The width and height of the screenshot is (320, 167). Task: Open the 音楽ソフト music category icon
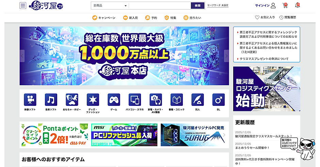pyautogui.click(x=51, y=100)
